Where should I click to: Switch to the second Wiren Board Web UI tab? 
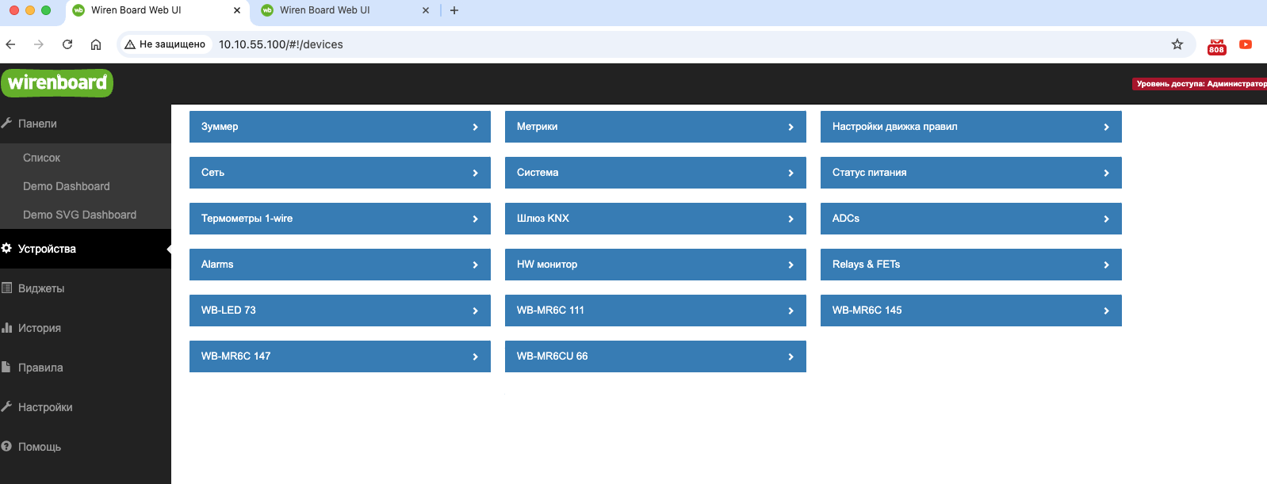coord(346,10)
